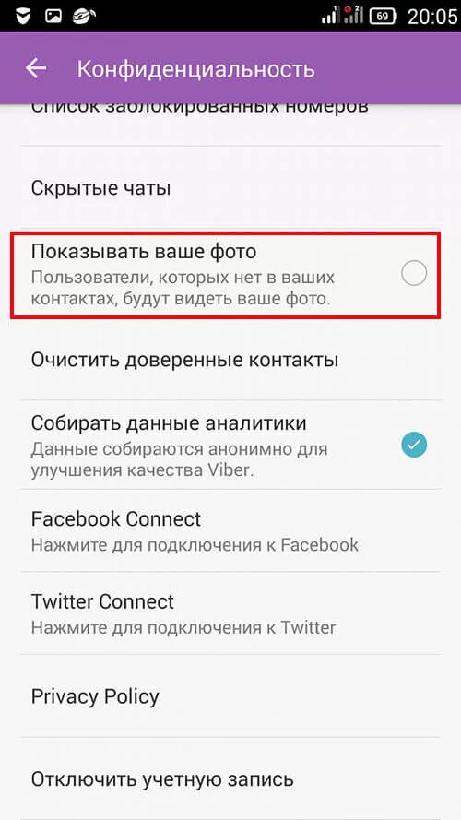
Task: Open the Privacy Policy link
Action: 230,696
